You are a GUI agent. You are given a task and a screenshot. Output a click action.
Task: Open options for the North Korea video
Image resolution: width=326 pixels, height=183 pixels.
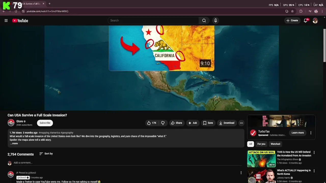coord(314,171)
